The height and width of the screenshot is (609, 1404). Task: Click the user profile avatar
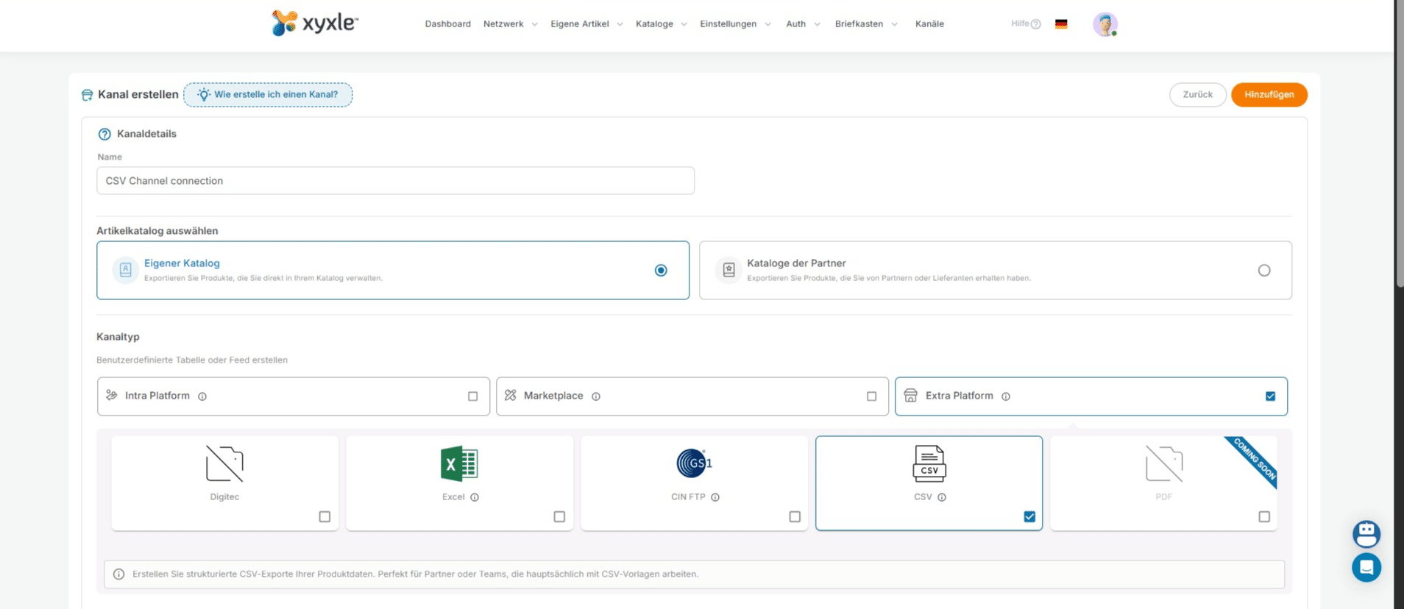pos(1105,24)
